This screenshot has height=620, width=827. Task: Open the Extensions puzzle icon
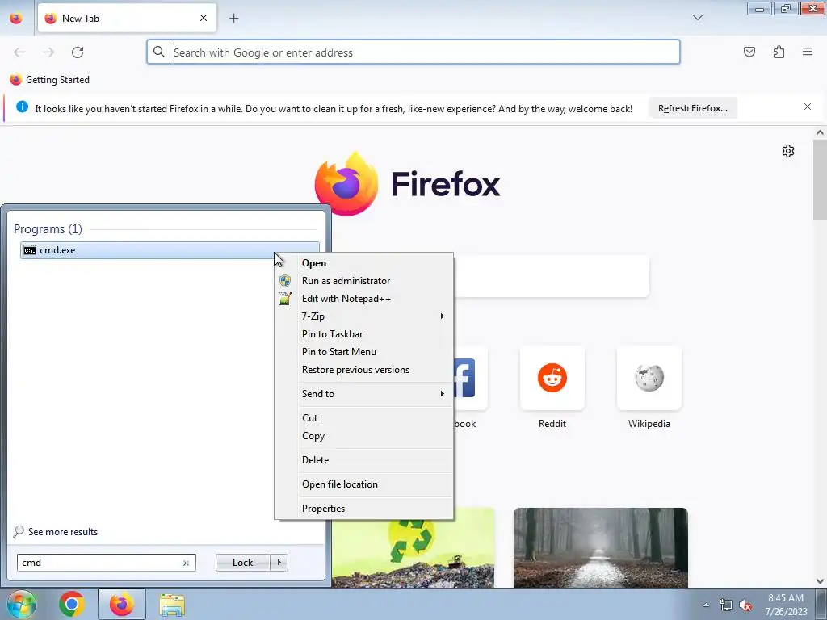[779, 52]
